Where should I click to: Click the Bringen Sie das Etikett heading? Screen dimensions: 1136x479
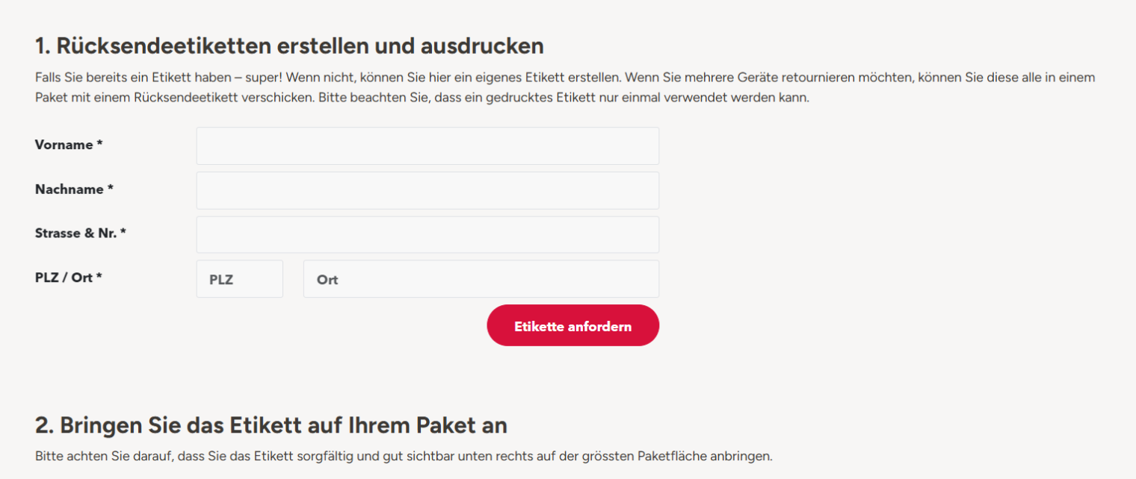[x=271, y=425]
